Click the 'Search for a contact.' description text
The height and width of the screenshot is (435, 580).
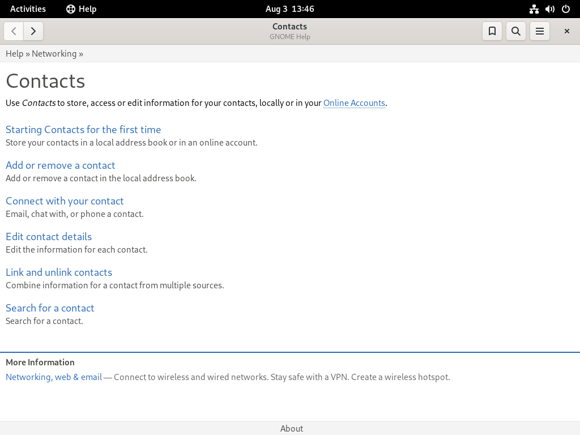click(x=44, y=321)
